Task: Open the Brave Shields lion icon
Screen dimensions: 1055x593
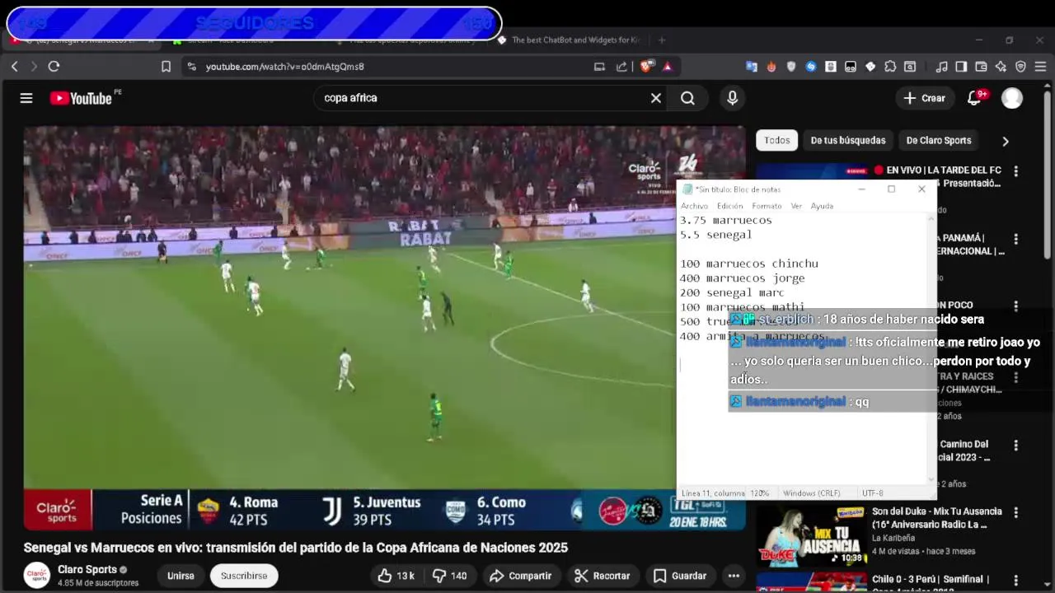Action: click(x=647, y=67)
